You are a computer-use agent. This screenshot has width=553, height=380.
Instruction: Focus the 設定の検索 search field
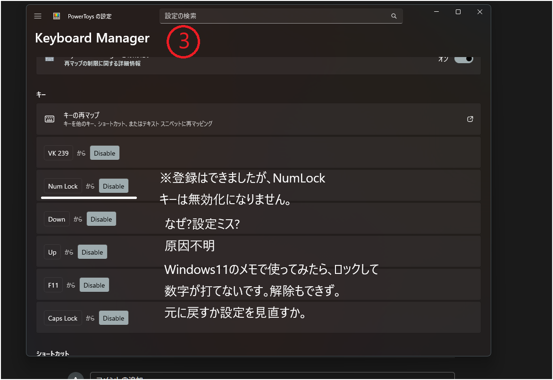(x=281, y=16)
